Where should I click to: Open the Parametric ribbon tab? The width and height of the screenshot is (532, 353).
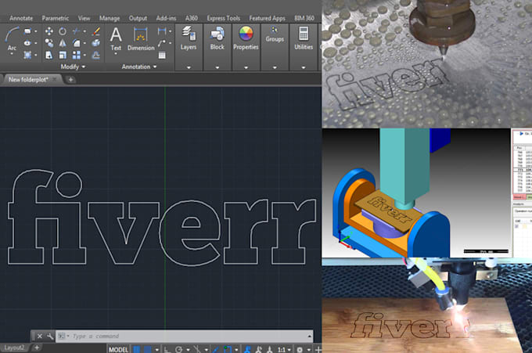56,18
